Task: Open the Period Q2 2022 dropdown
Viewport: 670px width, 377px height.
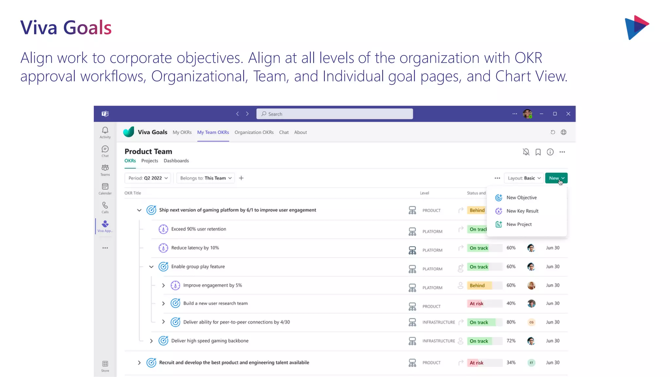Action: (x=148, y=178)
